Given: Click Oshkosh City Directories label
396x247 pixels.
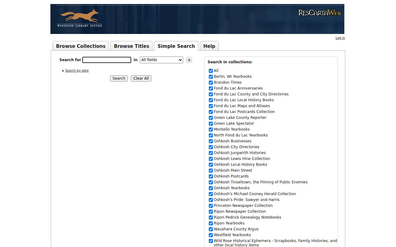Looking at the screenshot, I should (236, 147).
